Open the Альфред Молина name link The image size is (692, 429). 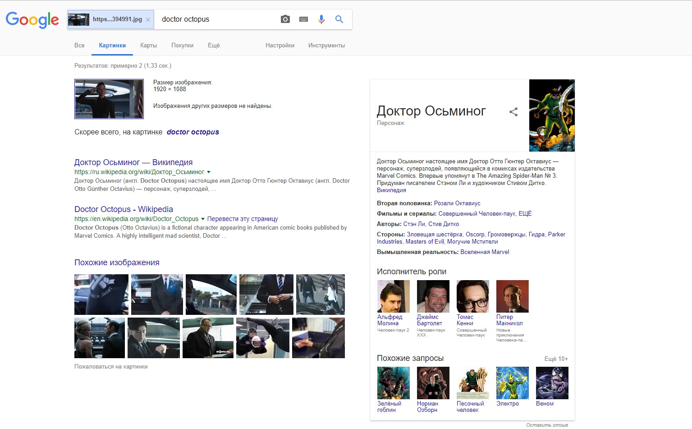click(390, 320)
